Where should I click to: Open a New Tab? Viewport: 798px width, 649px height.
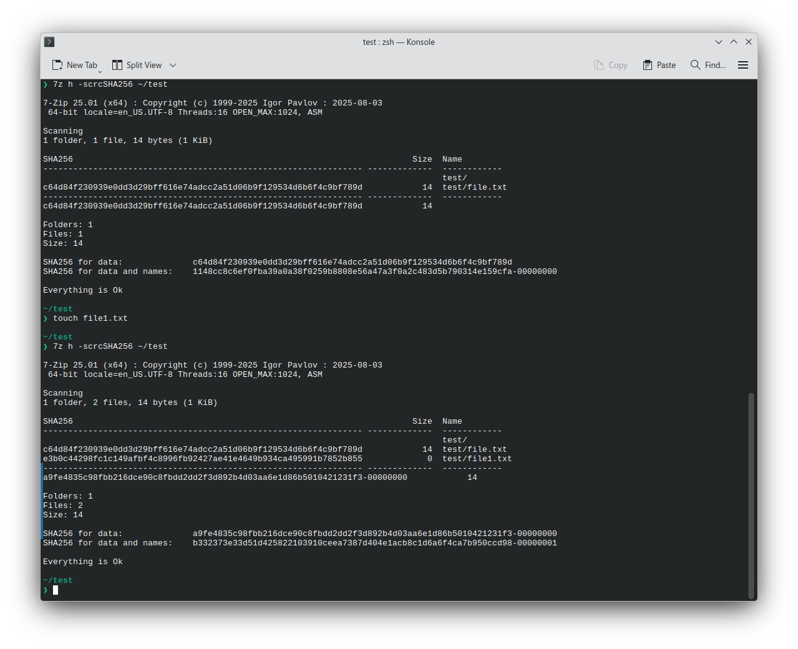tap(75, 65)
